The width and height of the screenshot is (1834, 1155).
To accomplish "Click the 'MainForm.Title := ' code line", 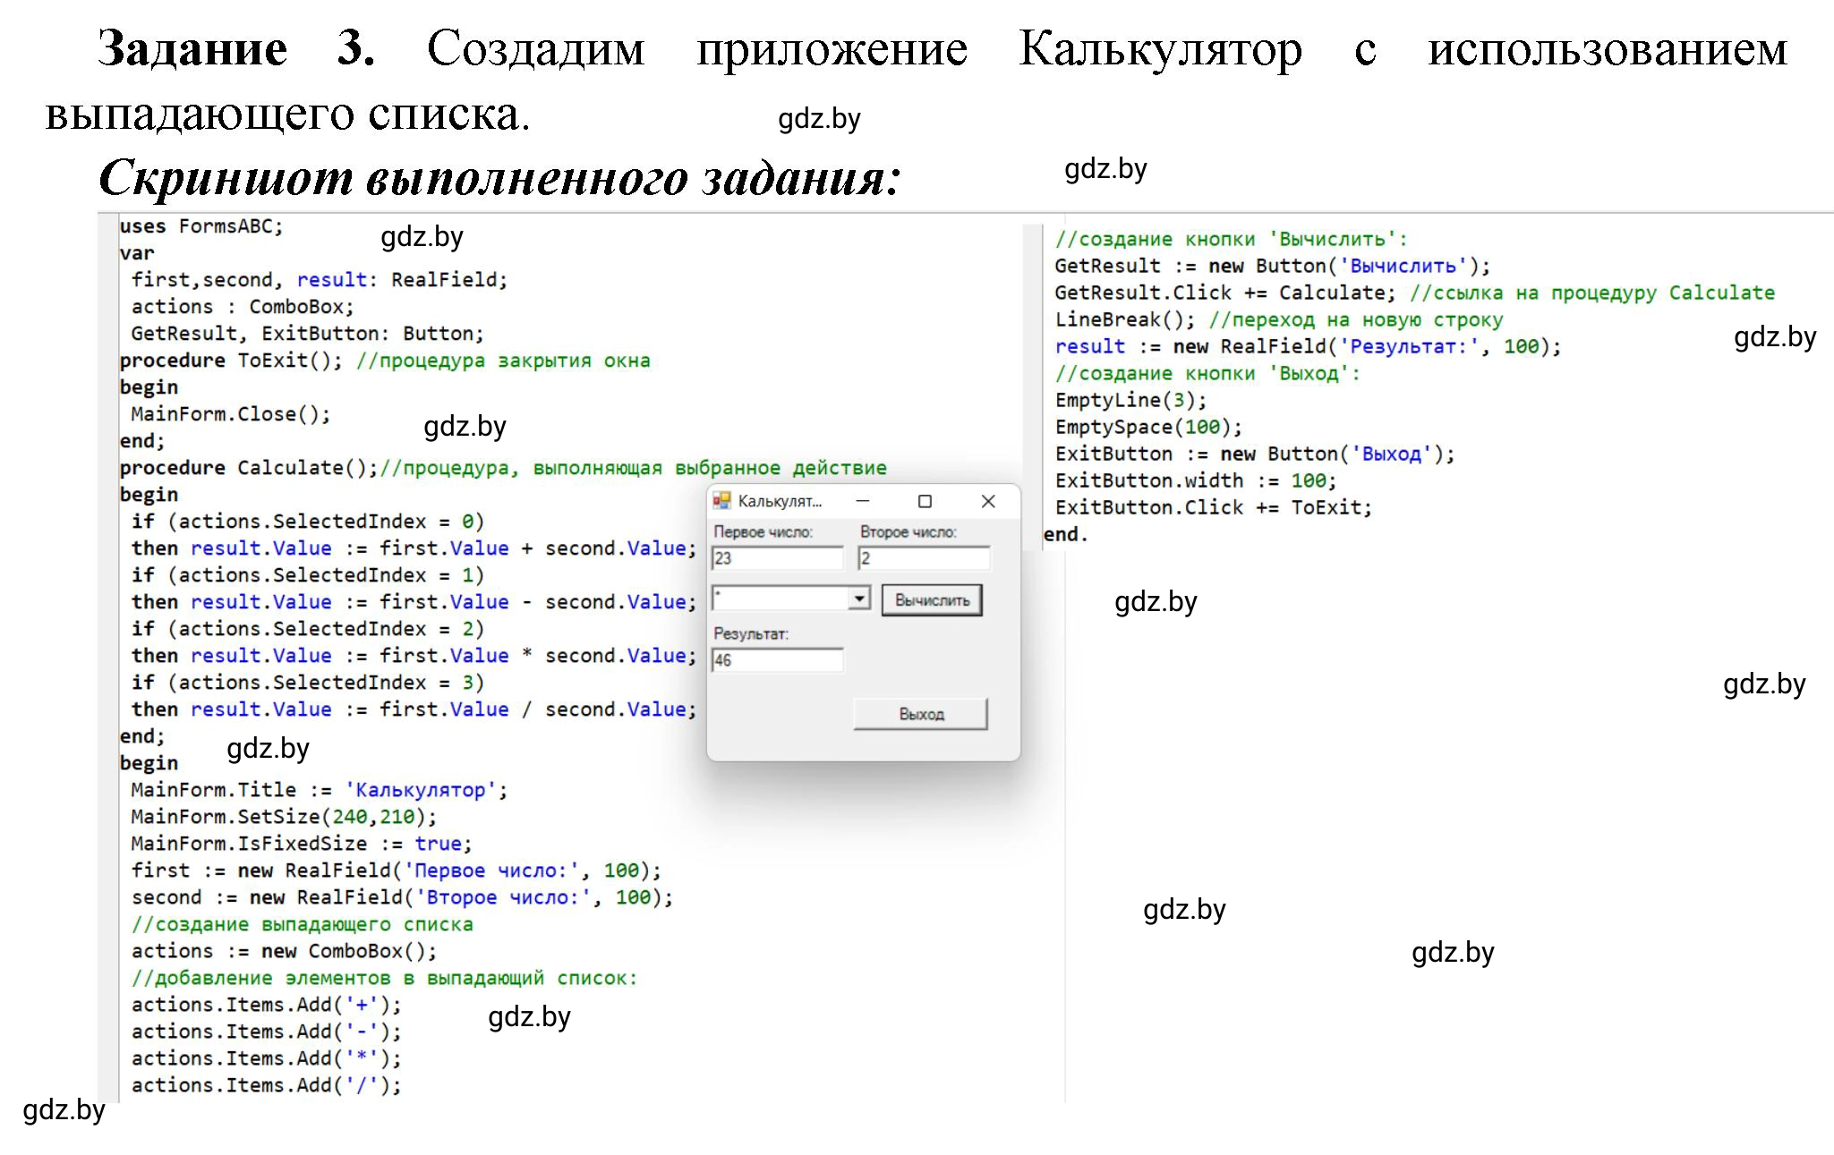I will 320,790.
